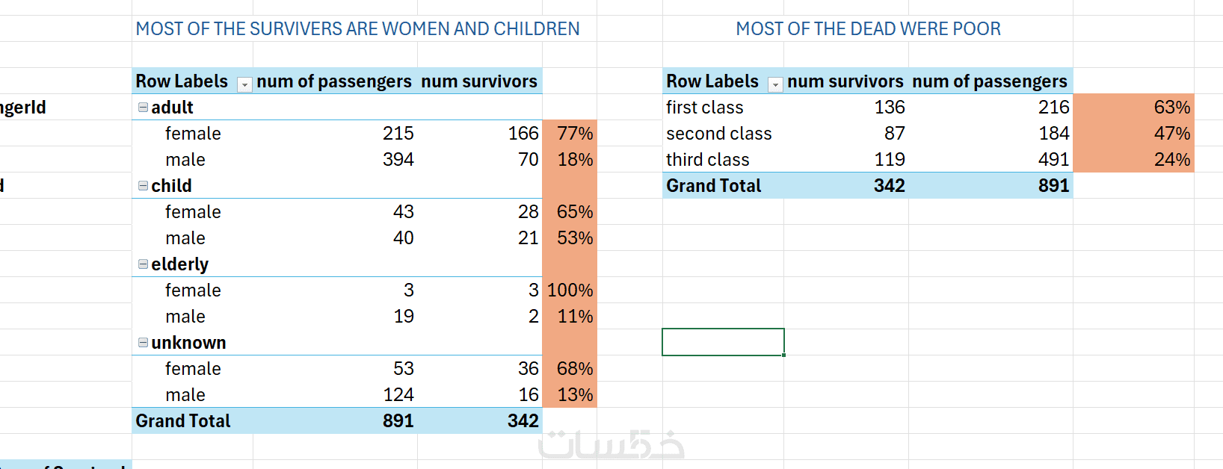Image resolution: width=1223 pixels, height=469 pixels.
Task: Open Row Labels filter dropdown in the survivors-by-age table
Action: pyautogui.click(x=244, y=85)
